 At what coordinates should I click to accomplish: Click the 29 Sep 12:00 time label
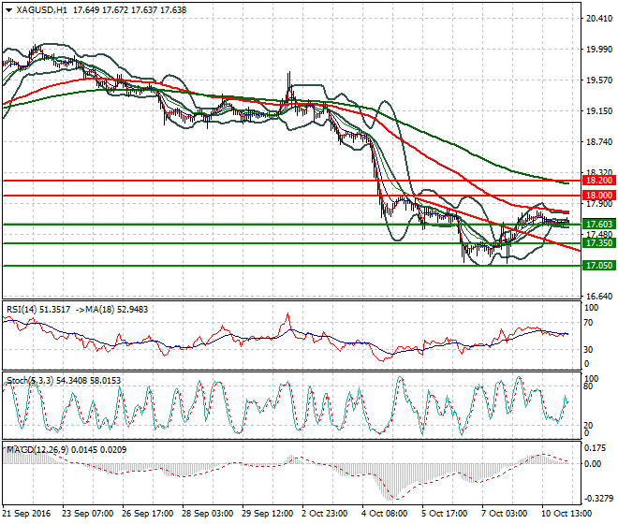267,514
